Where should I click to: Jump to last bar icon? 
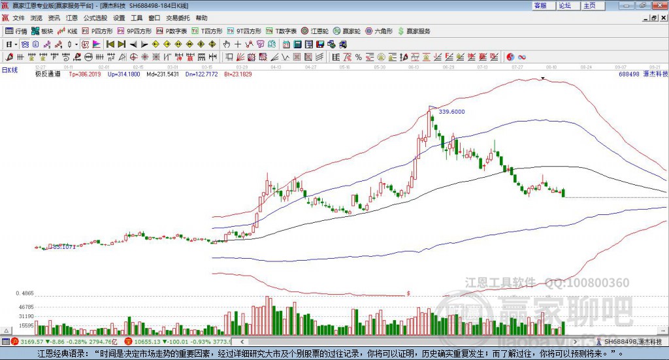(x=122, y=44)
